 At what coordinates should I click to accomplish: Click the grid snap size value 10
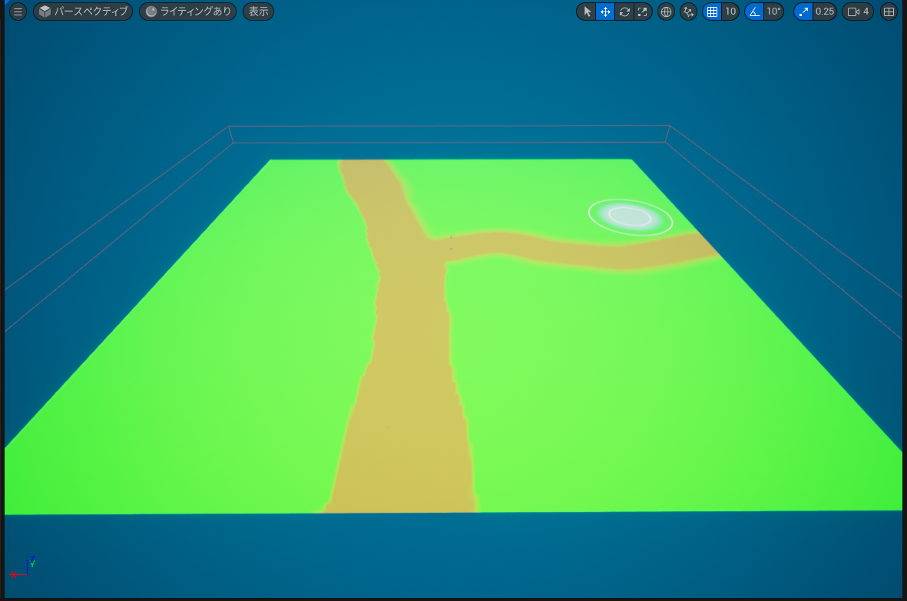click(730, 12)
